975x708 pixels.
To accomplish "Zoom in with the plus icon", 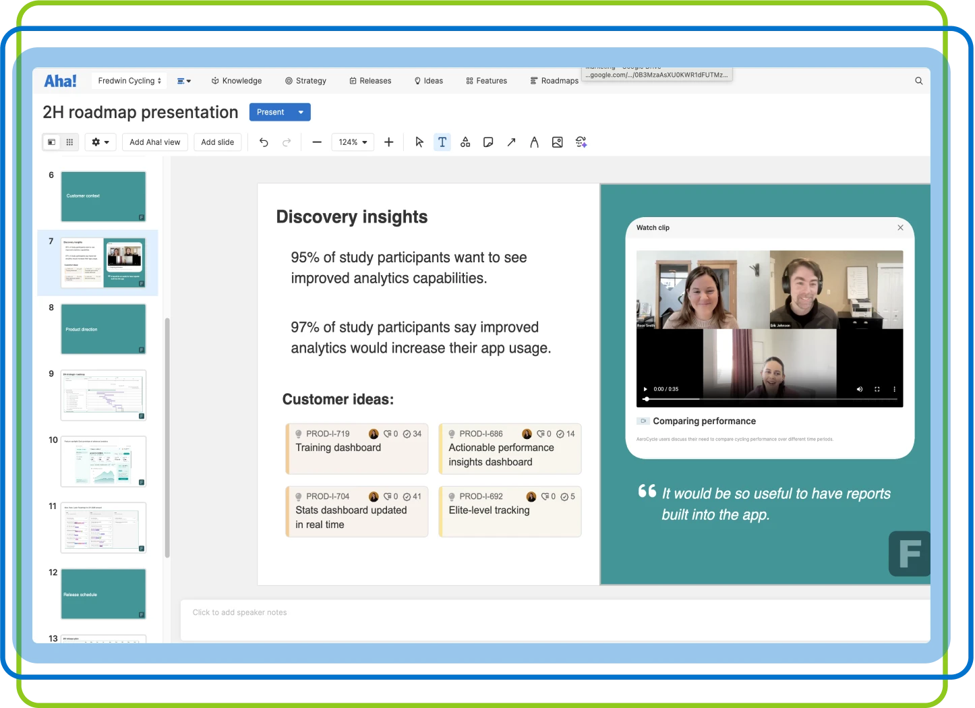I will coord(389,142).
